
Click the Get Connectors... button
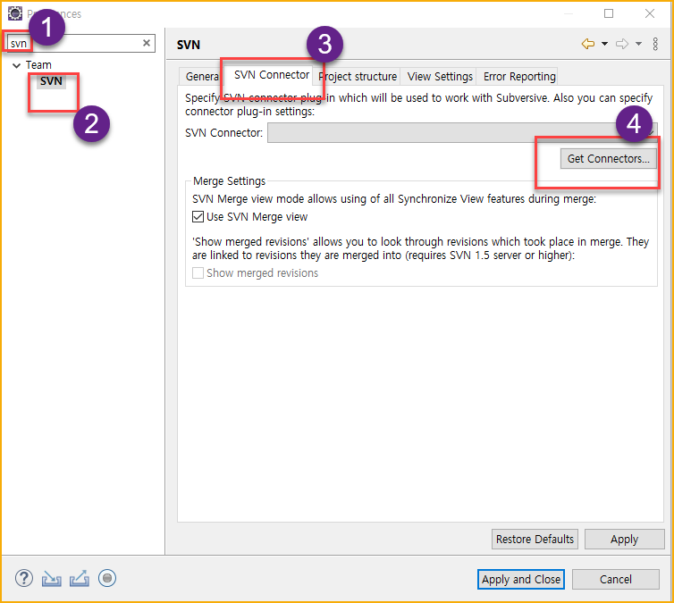click(608, 158)
